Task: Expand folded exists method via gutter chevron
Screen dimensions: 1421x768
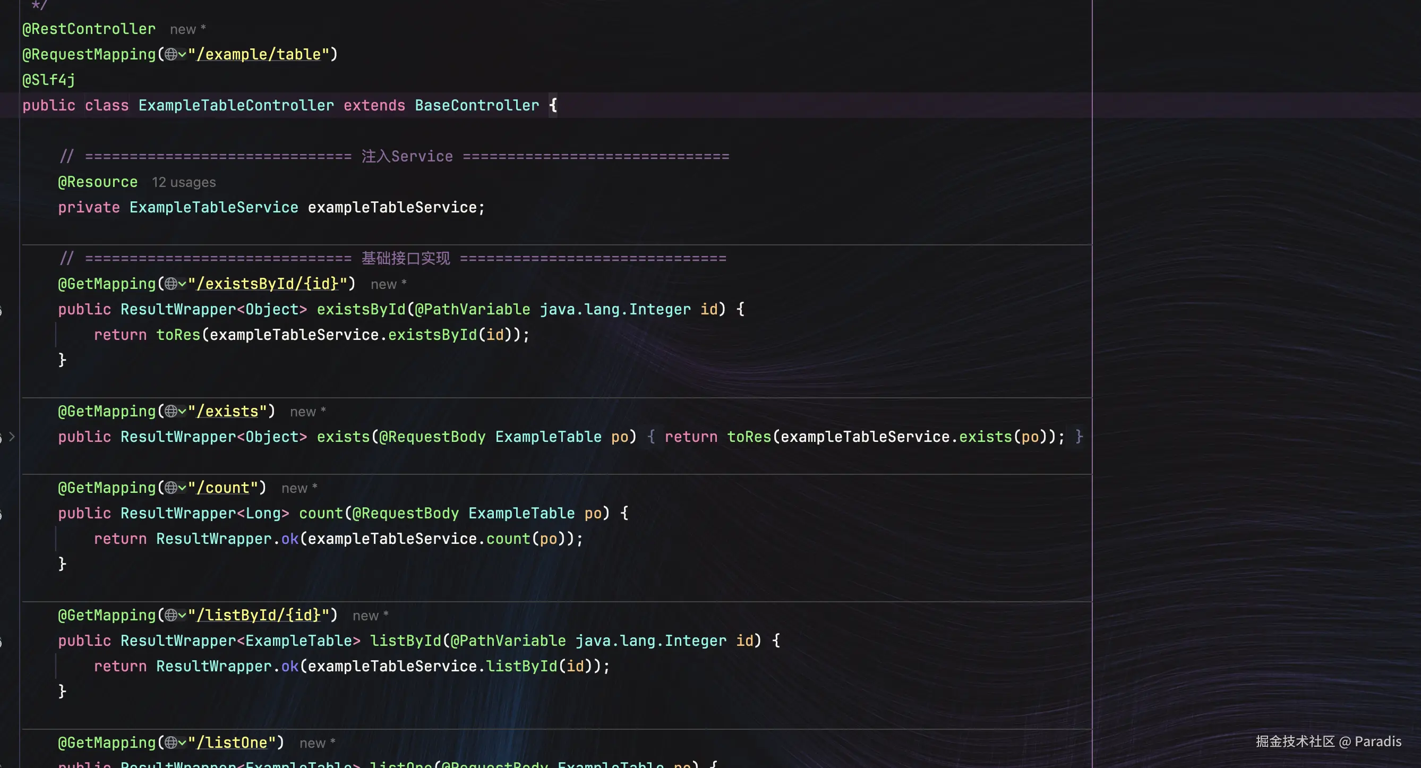Action: (12, 437)
